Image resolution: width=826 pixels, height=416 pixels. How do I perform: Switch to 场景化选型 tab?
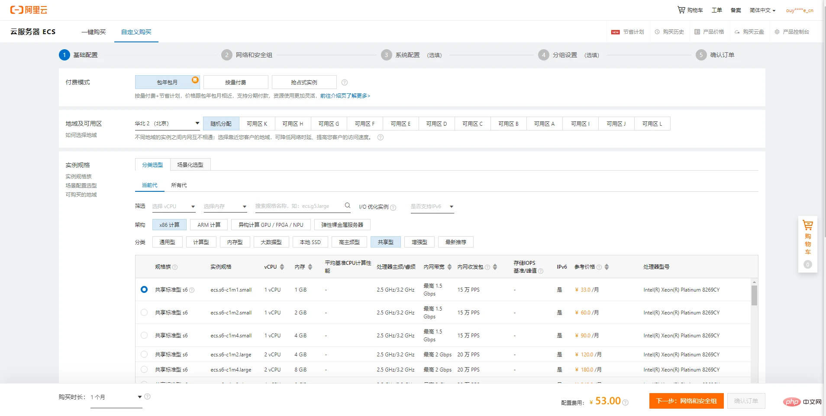pos(190,165)
